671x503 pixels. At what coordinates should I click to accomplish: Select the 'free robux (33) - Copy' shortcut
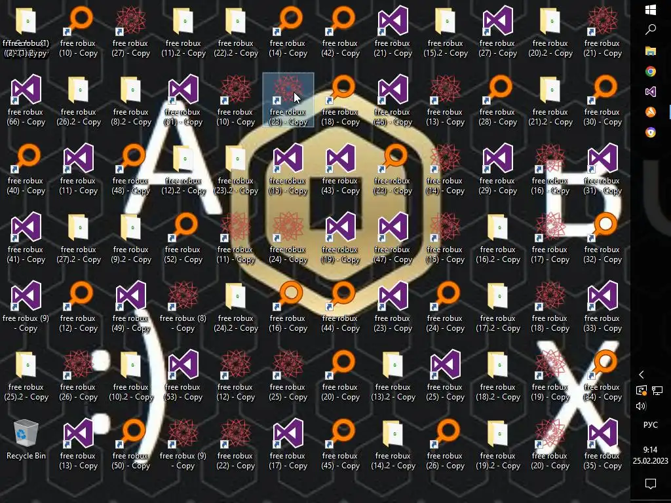603,307
